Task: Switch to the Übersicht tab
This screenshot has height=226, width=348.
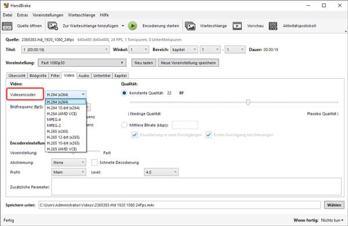Action: click(17, 76)
